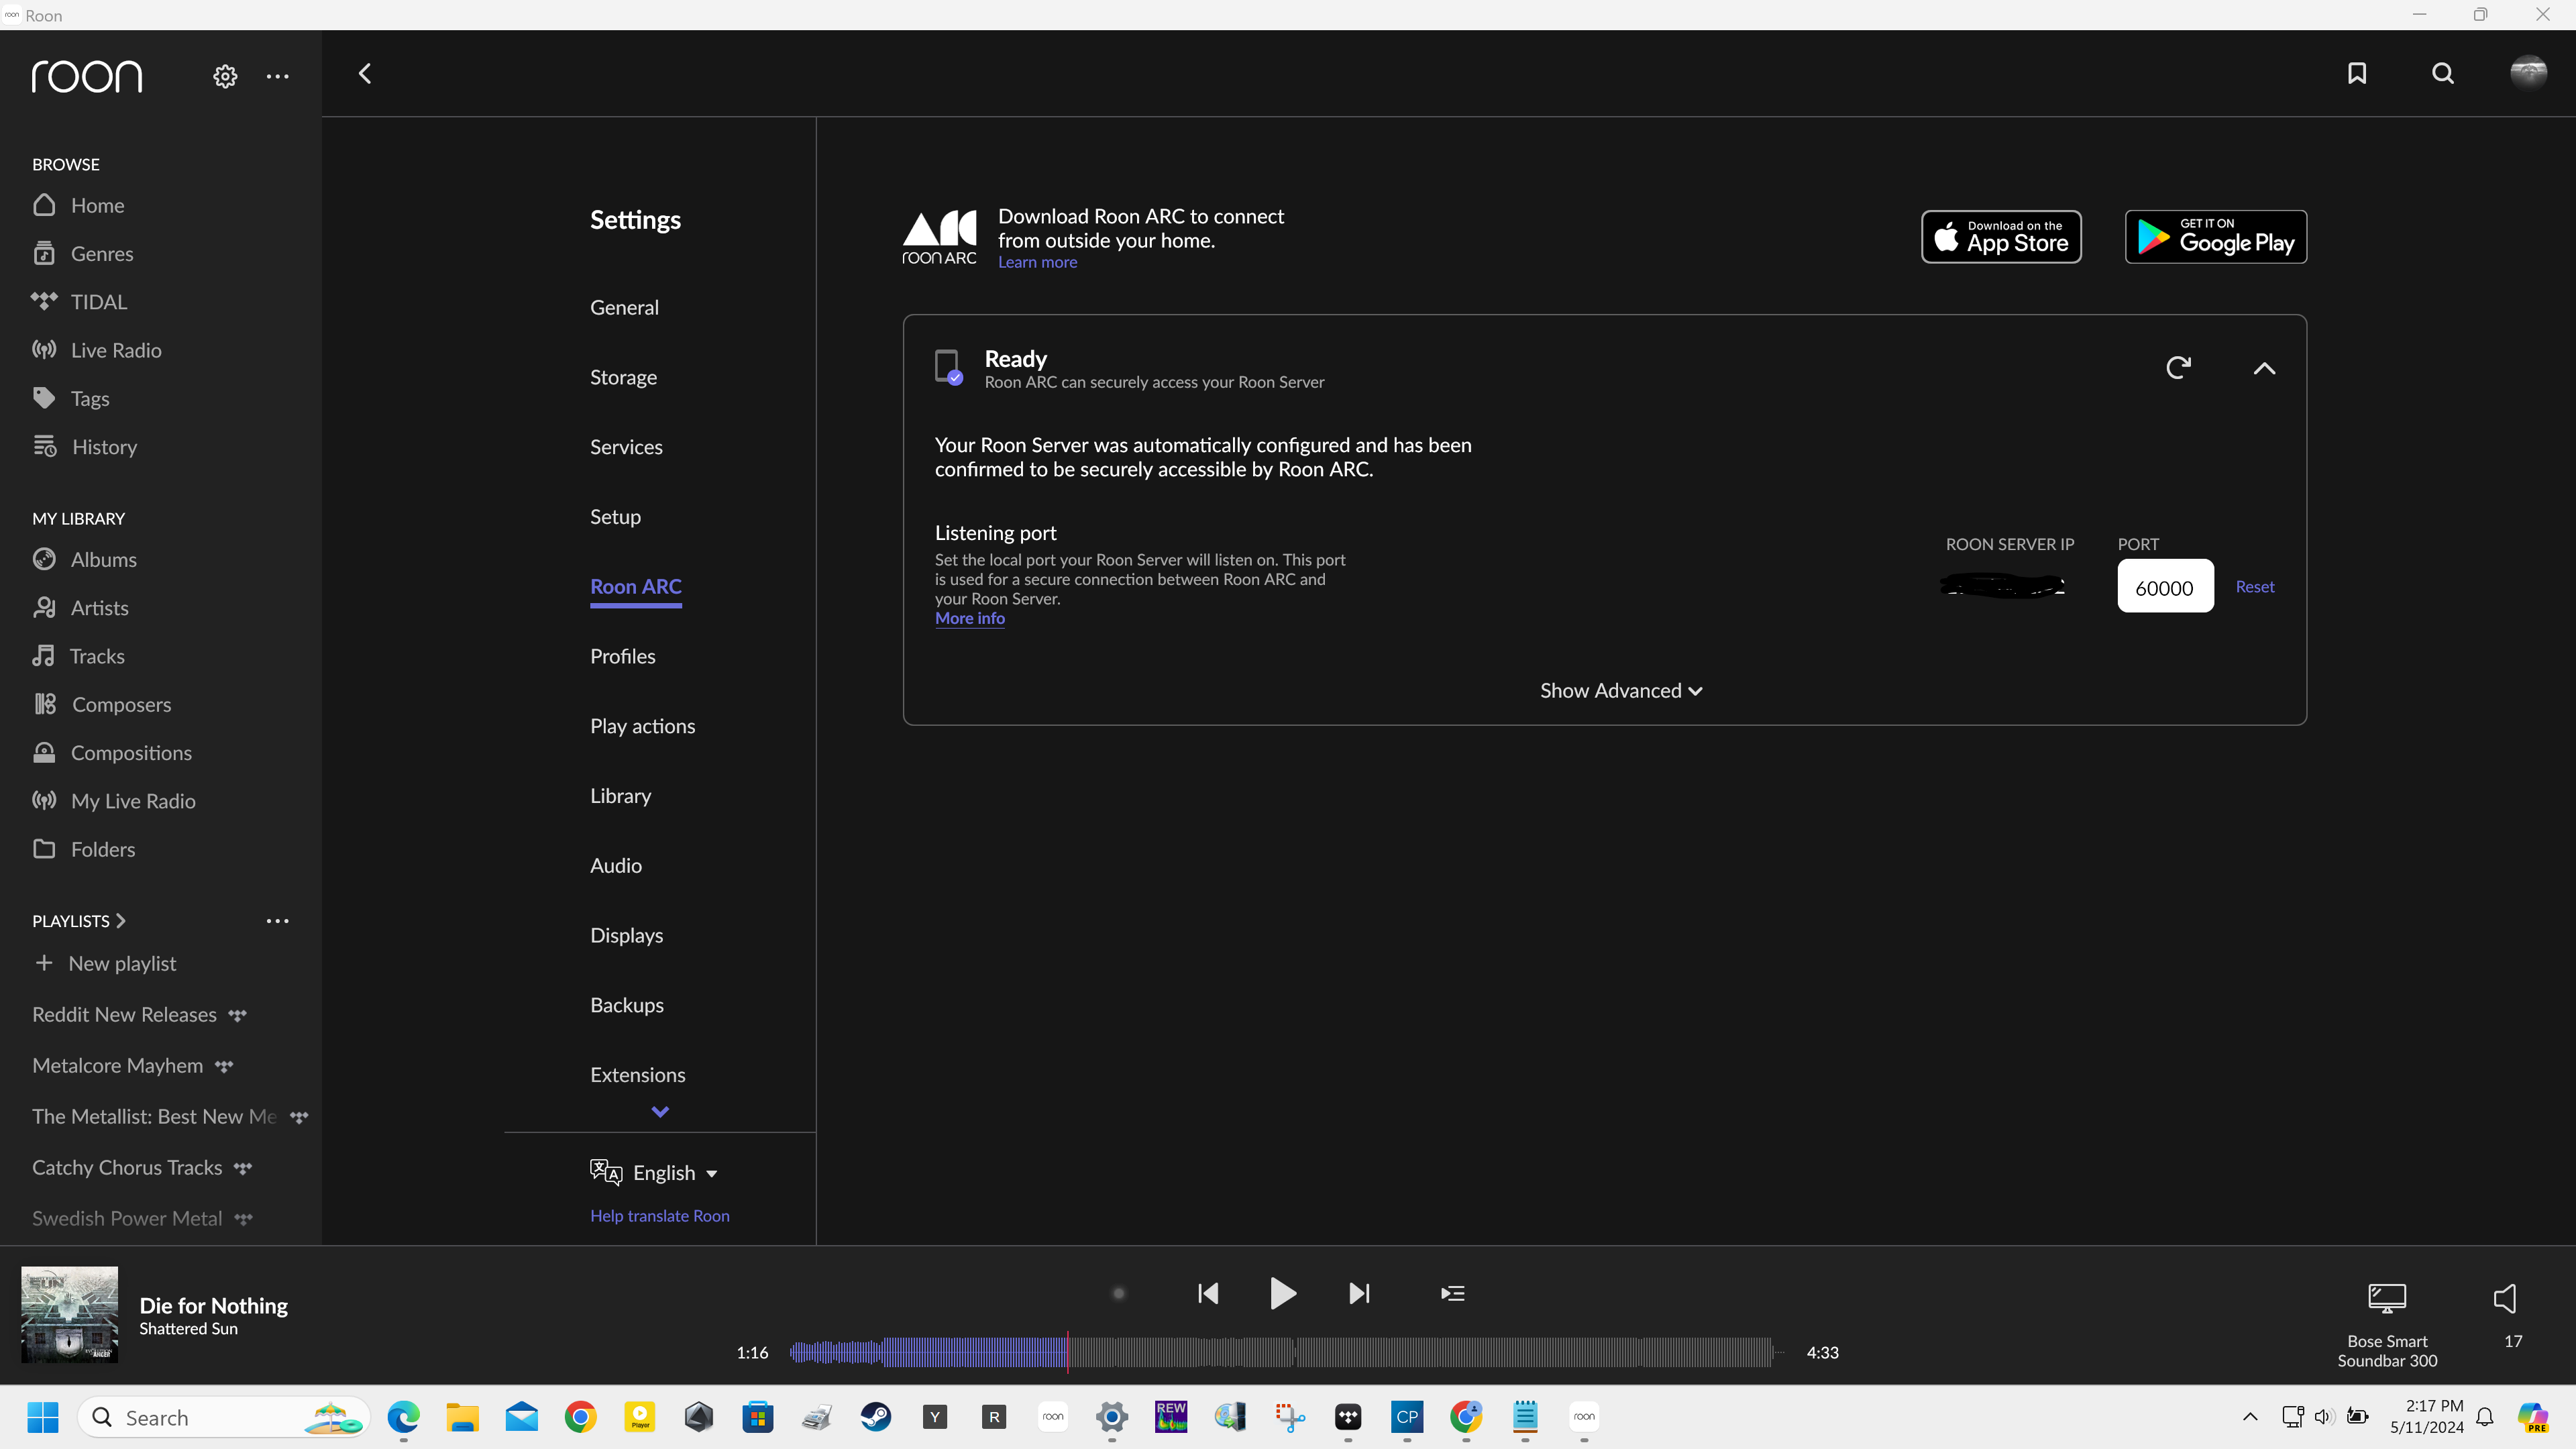This screenshot has height=1449, width=2576.
Task: Open My Live Radio
Action: (x=113, y=801)
